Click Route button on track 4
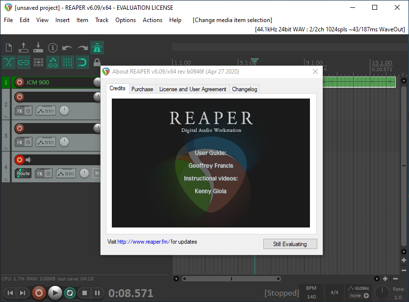Image resolution: width=409 pixels, height=302 pixels. point(23,174)
